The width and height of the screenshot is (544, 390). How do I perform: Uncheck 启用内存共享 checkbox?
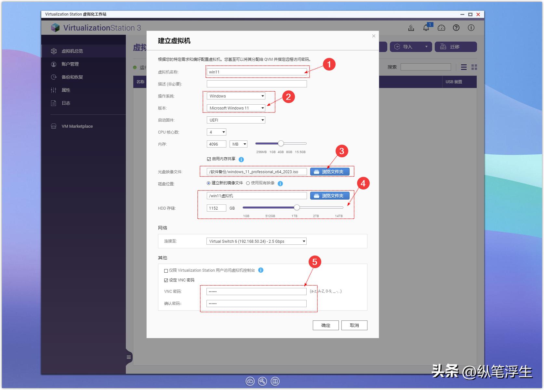(208, 159)
